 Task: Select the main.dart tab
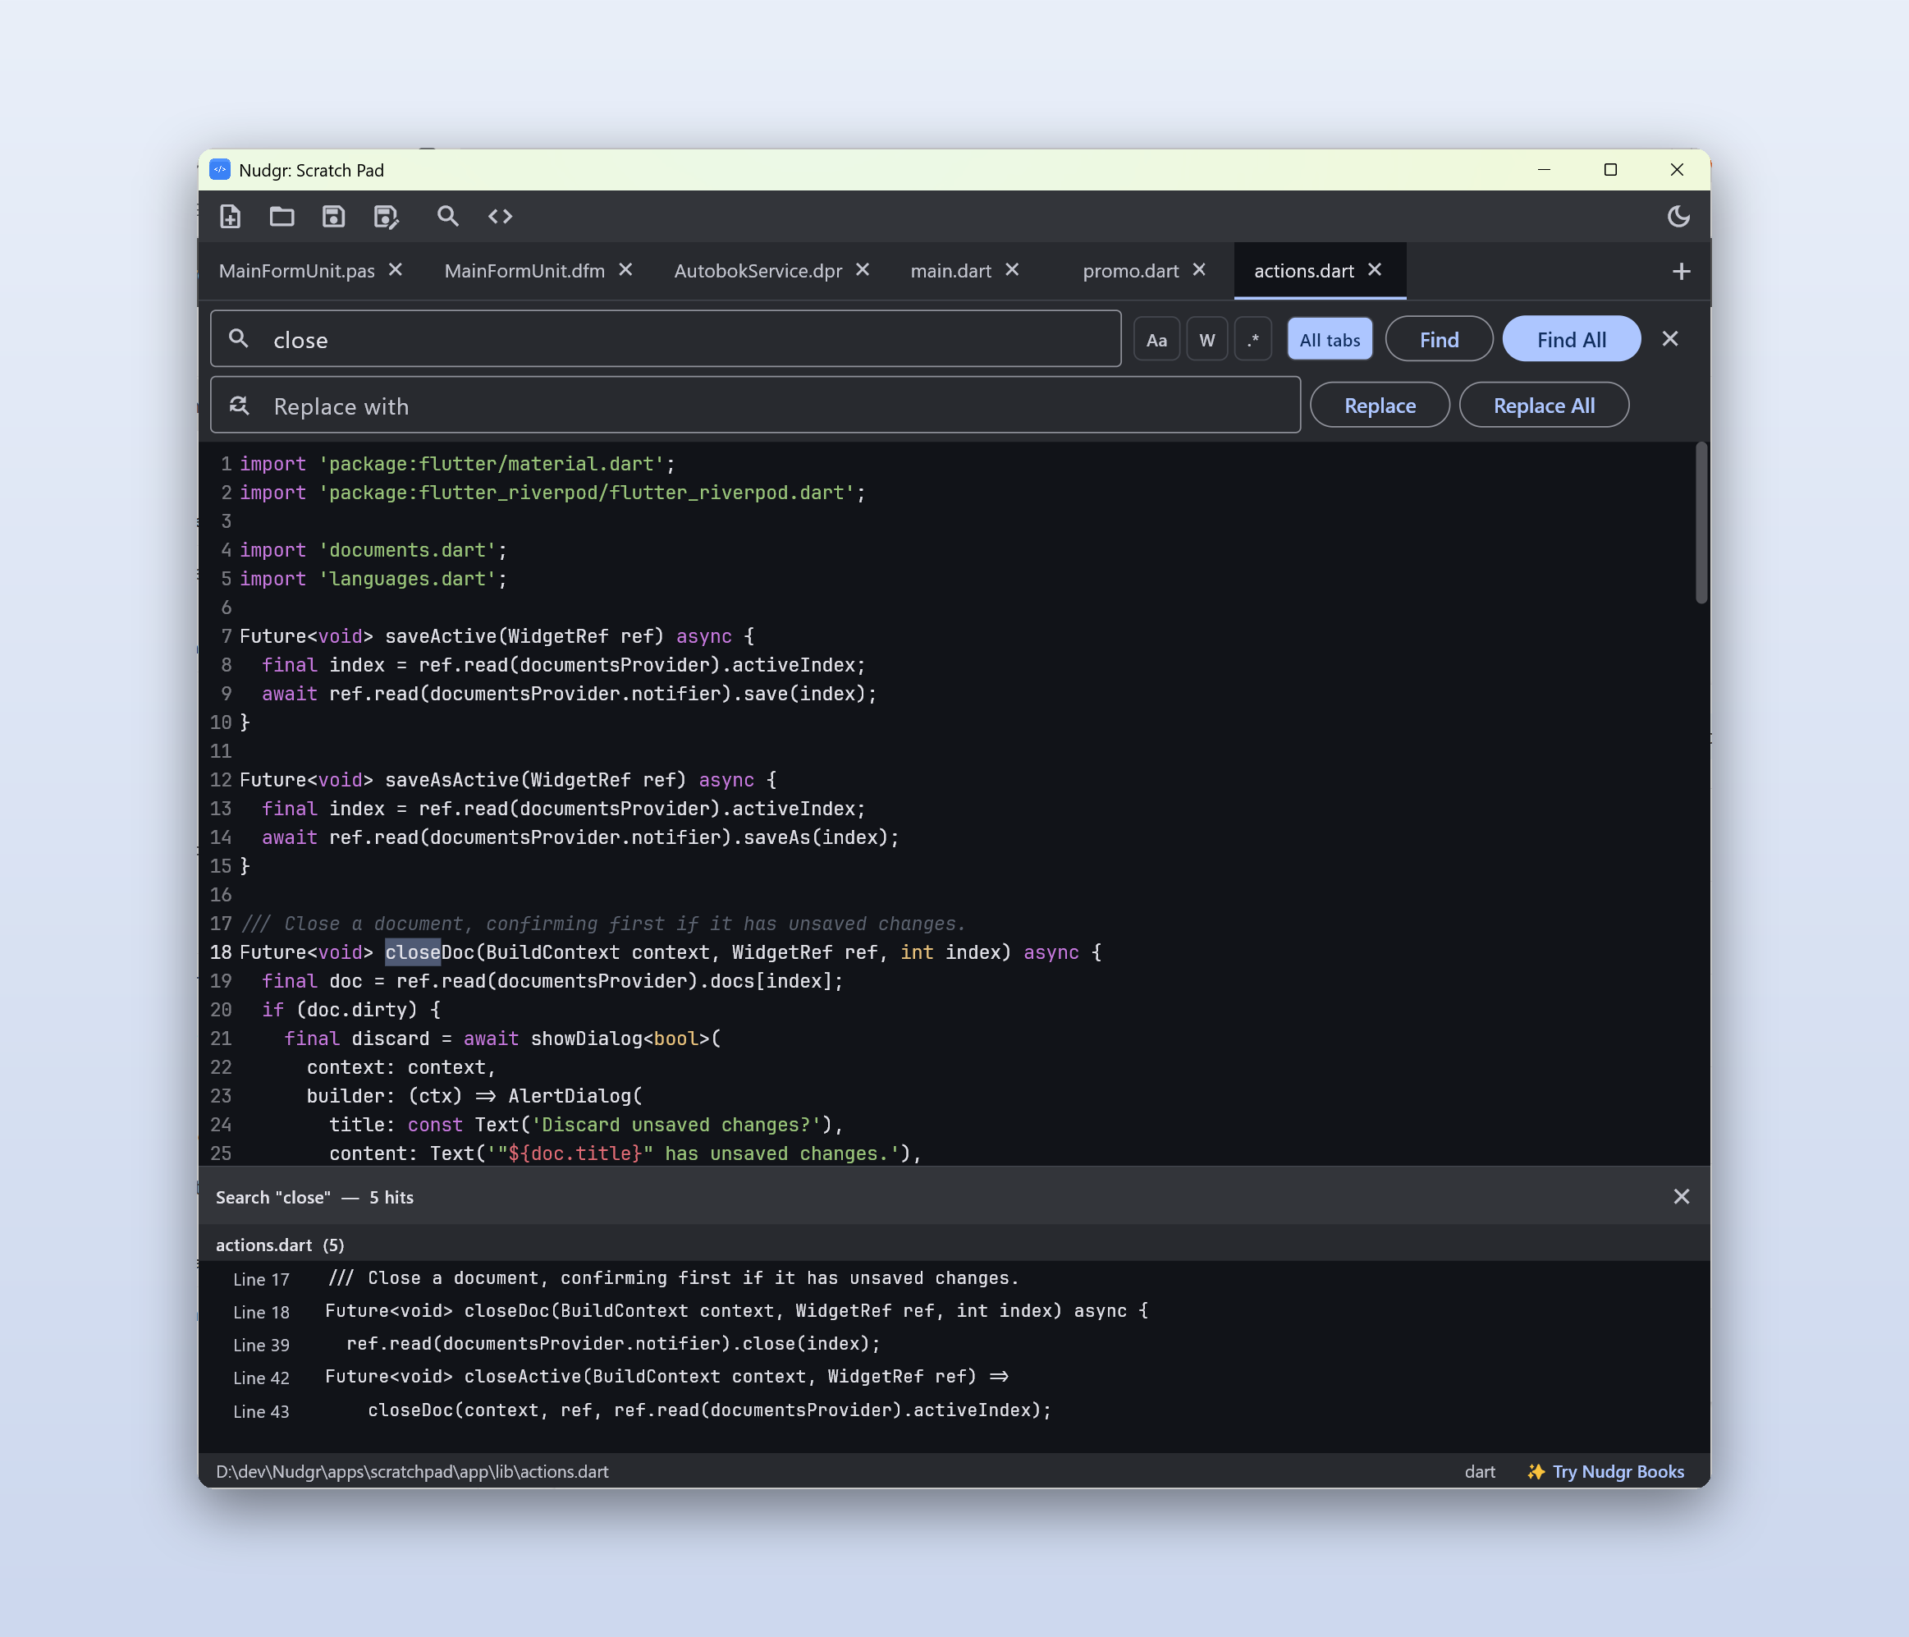(951, 271)
